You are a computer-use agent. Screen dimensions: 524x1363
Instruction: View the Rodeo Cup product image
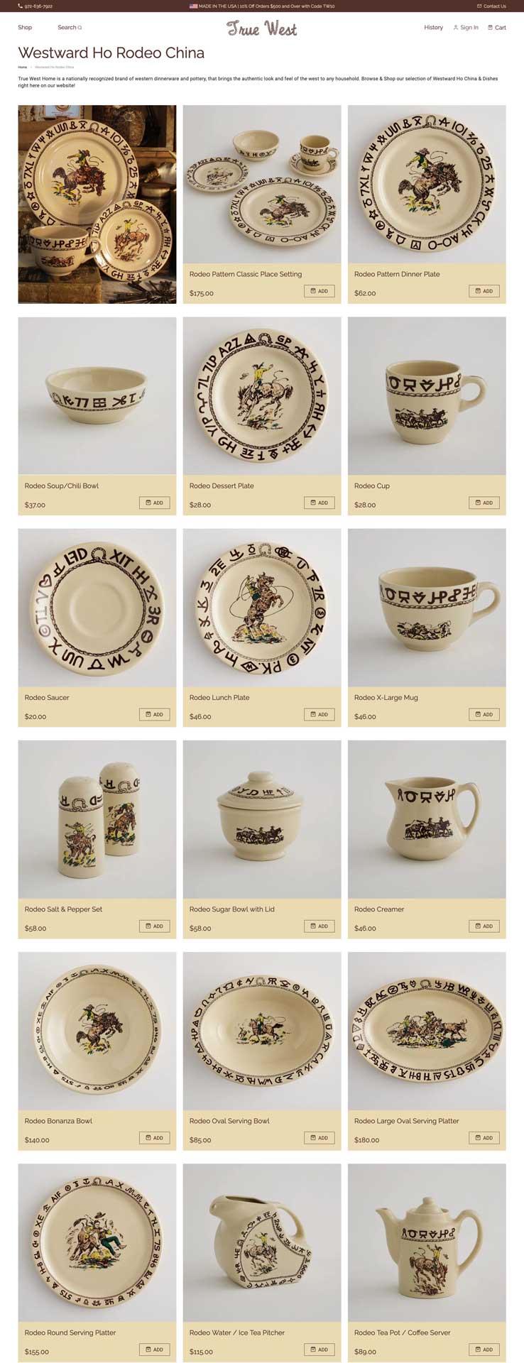[427, 396]
